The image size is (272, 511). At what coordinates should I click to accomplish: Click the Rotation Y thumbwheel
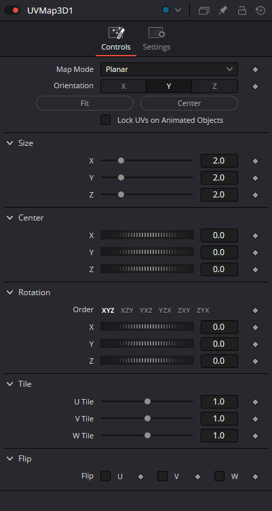(147, 343)
